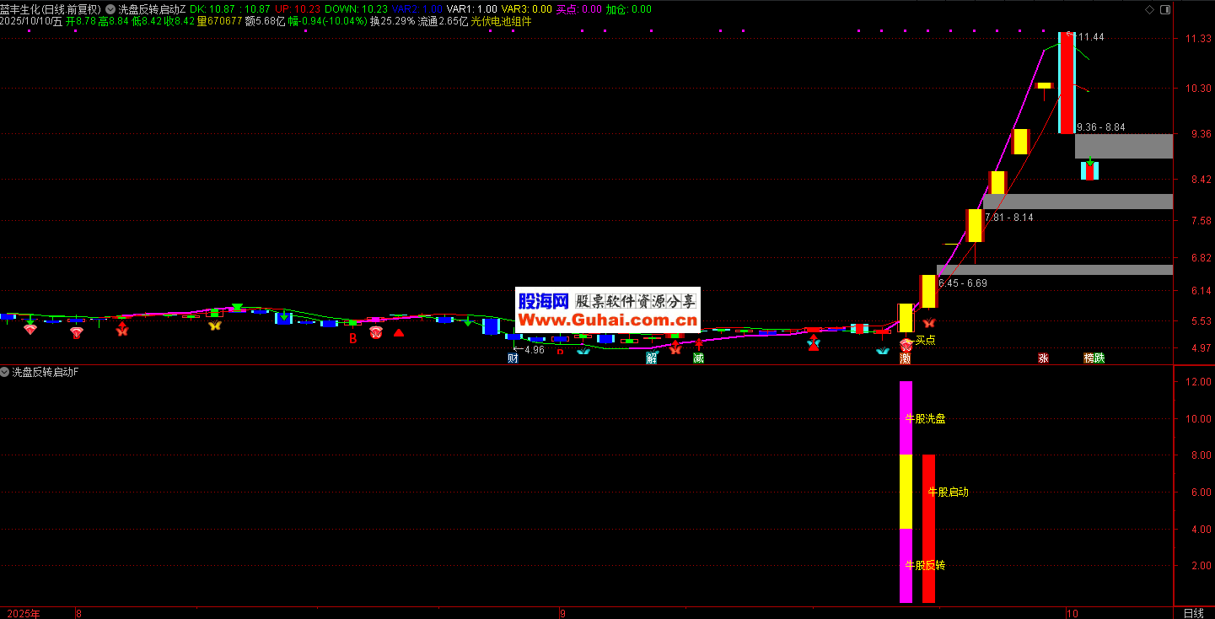Click the cyan 解 marker icon

tap(652, 358)
